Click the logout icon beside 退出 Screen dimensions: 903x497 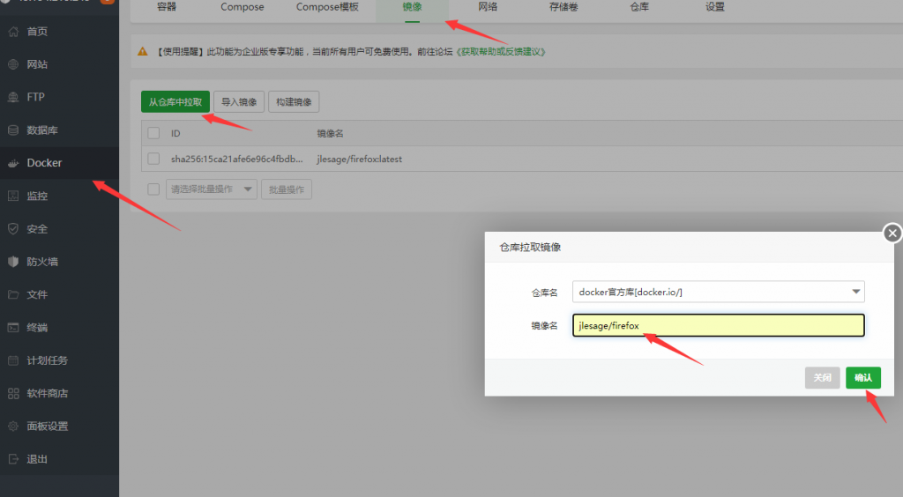click(x=13, y=459)
